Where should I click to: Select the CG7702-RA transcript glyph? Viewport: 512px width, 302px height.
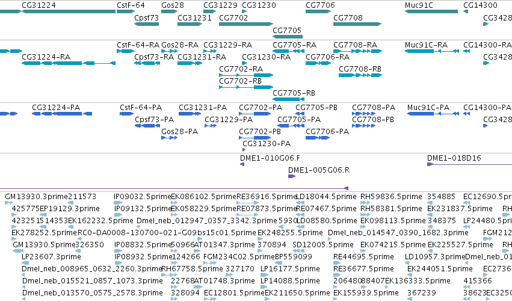coord(246,75)
